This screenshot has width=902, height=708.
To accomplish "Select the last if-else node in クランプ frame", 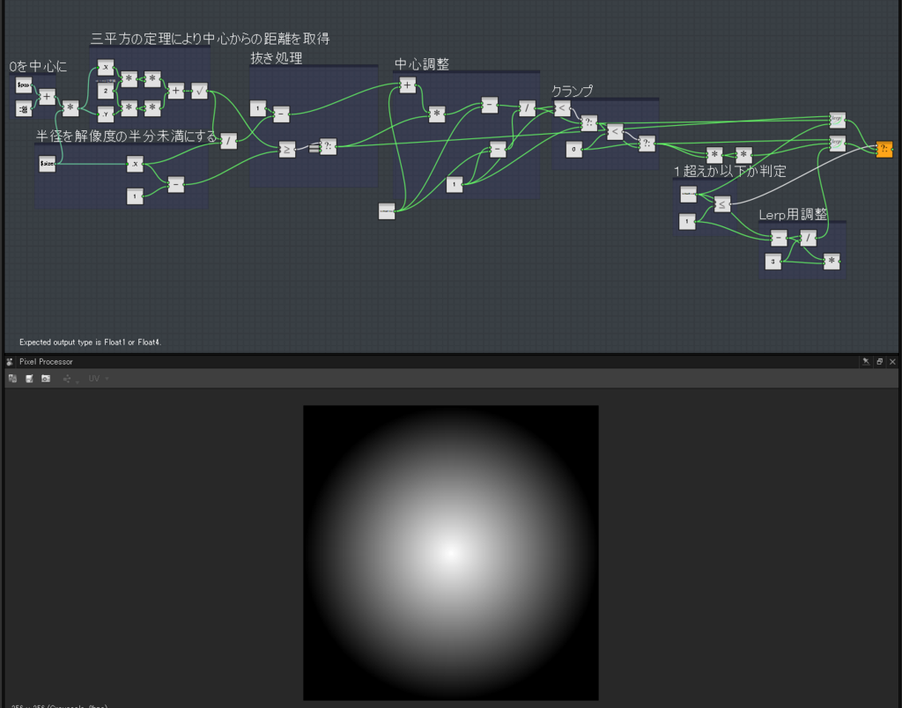I will tap(647, 144).
